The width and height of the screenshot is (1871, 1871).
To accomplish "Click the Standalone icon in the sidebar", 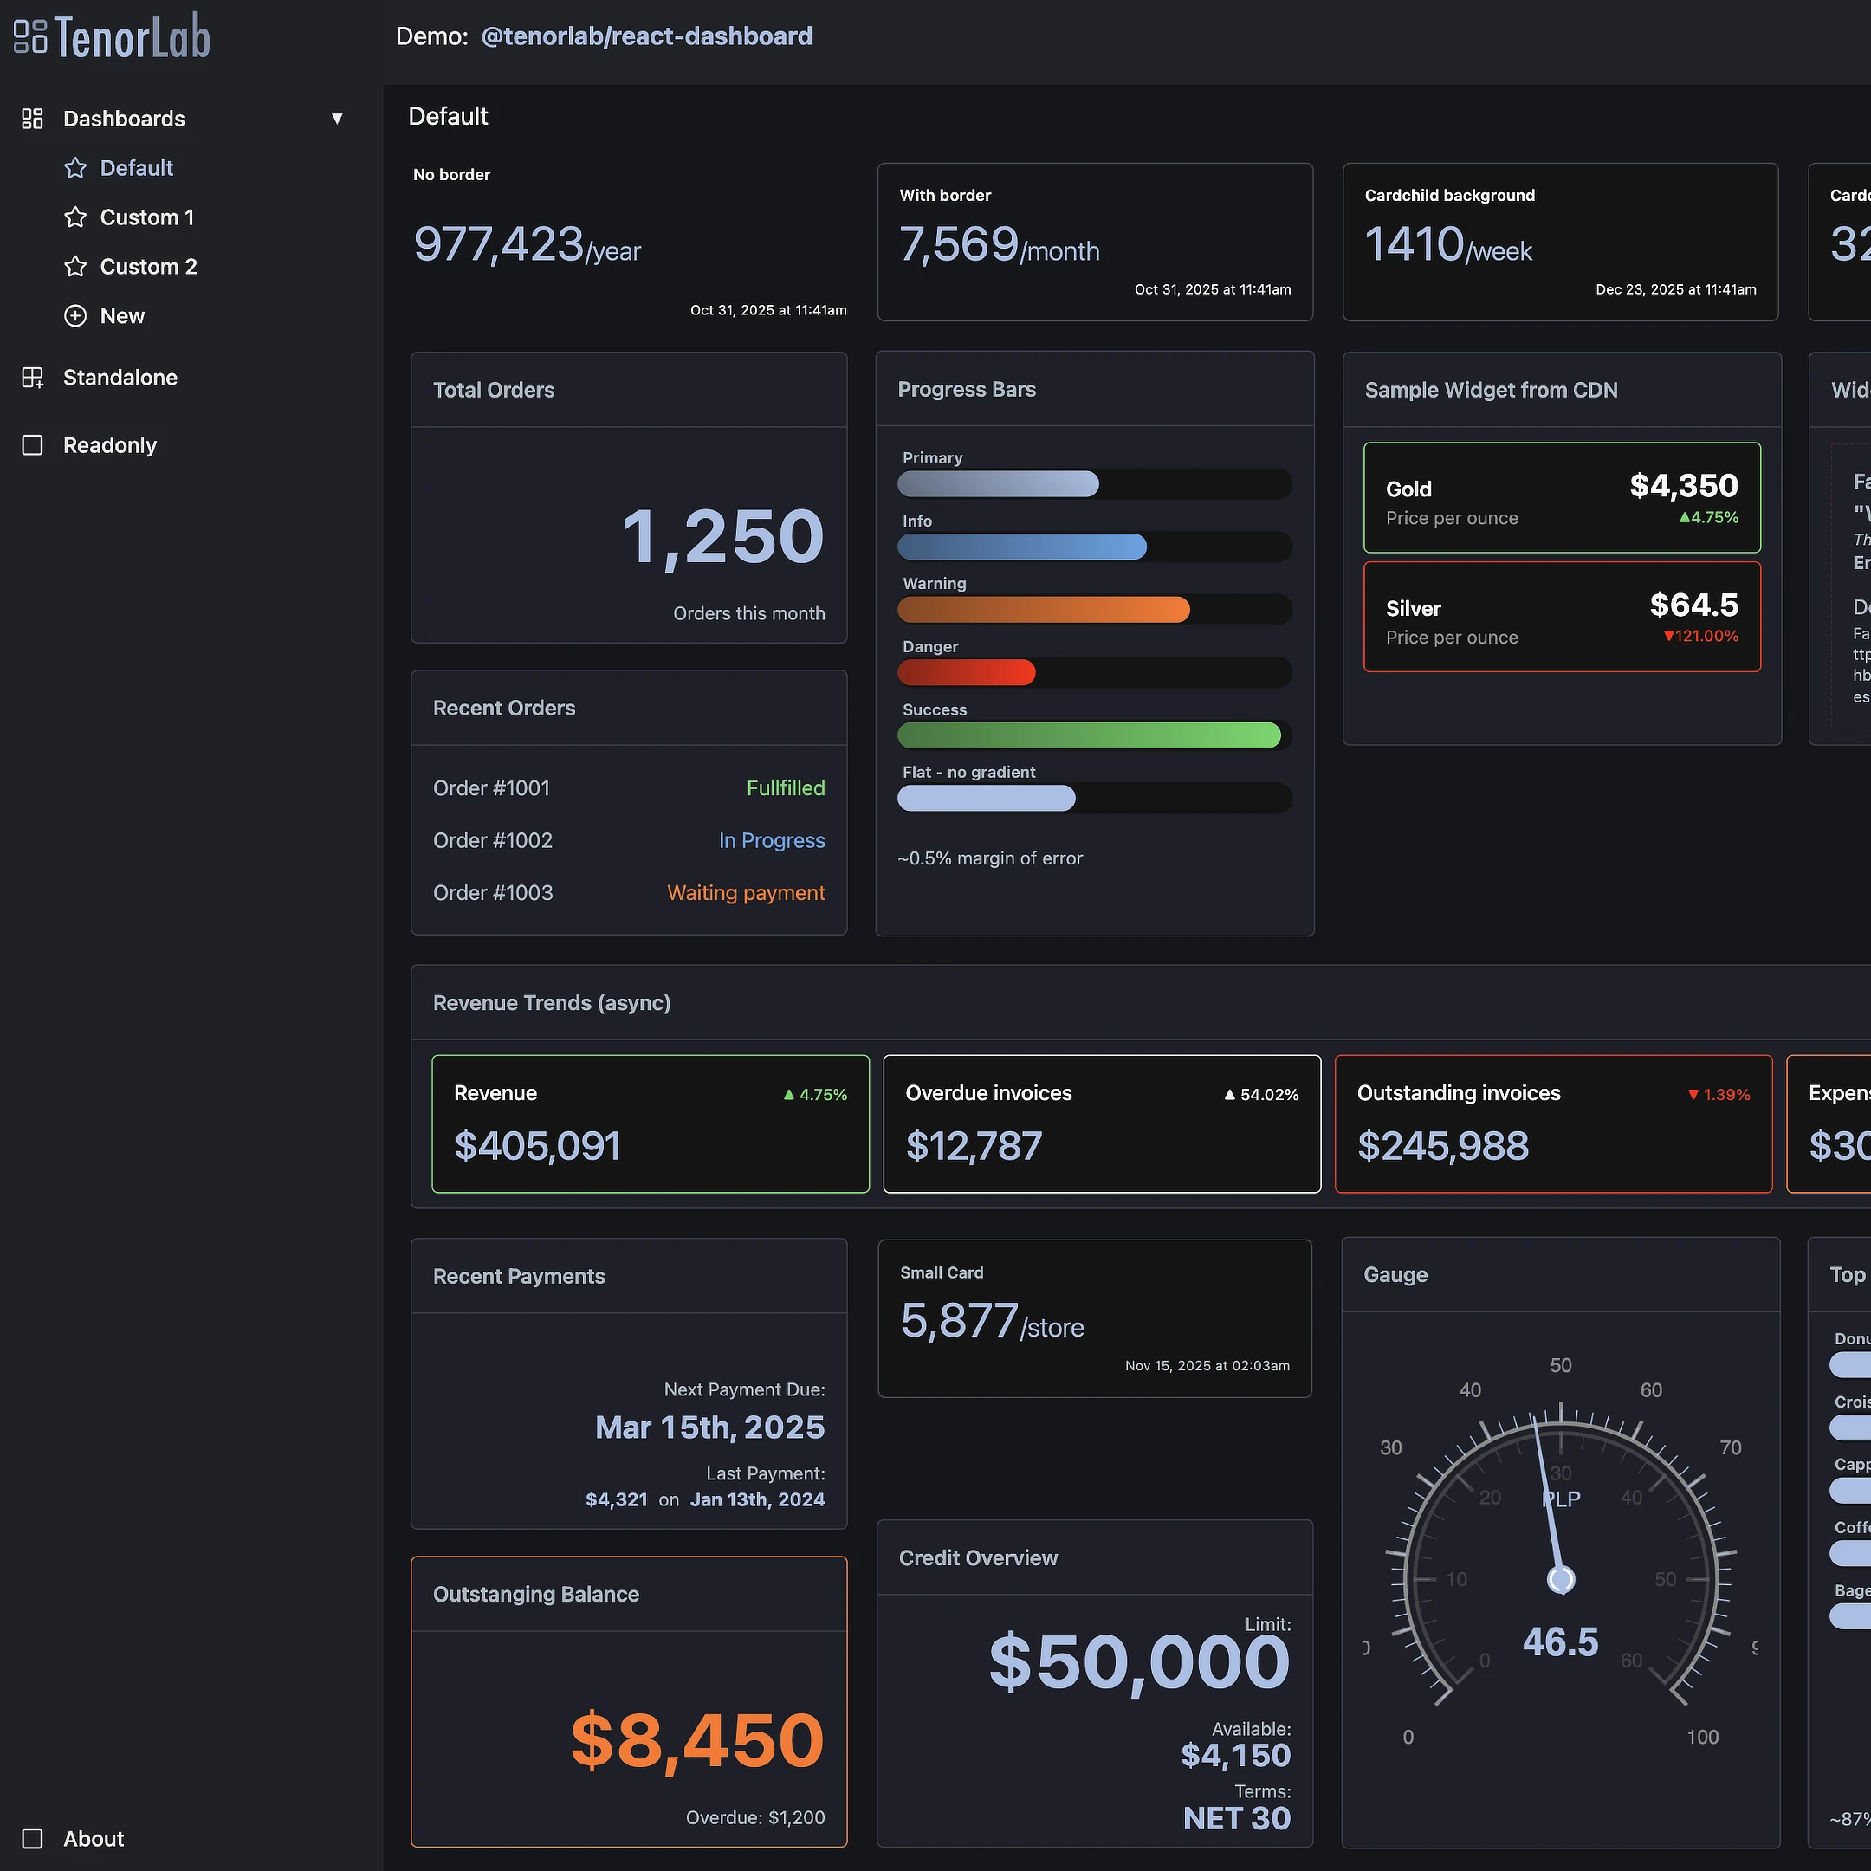I will (32, 377).
